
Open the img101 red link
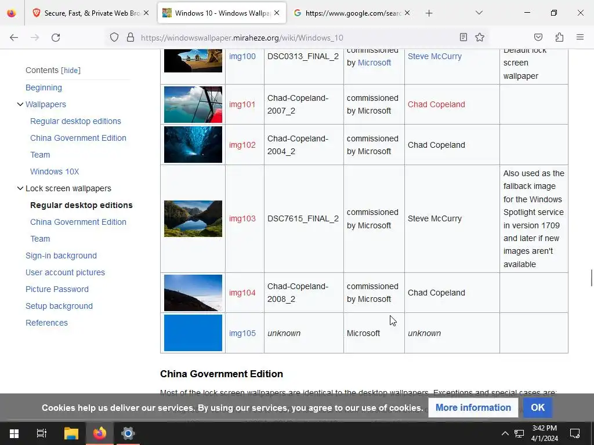click(x=242, y=104)
